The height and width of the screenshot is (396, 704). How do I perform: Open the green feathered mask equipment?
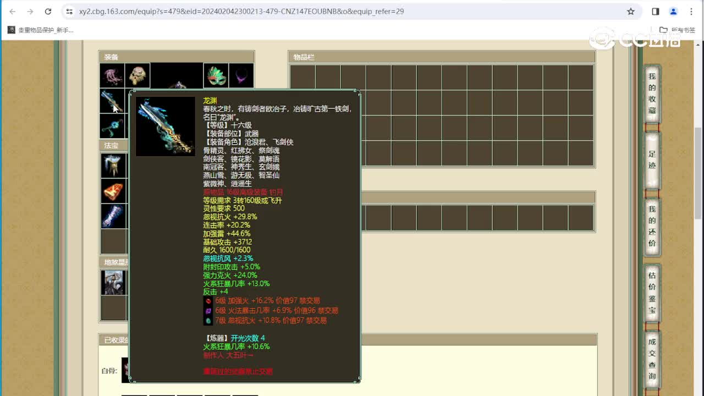(216, 76)
